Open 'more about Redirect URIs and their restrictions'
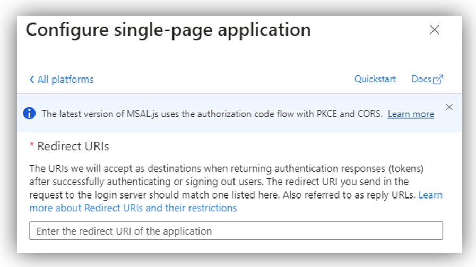This screenshot has height=267, width=476. [133, 208]
